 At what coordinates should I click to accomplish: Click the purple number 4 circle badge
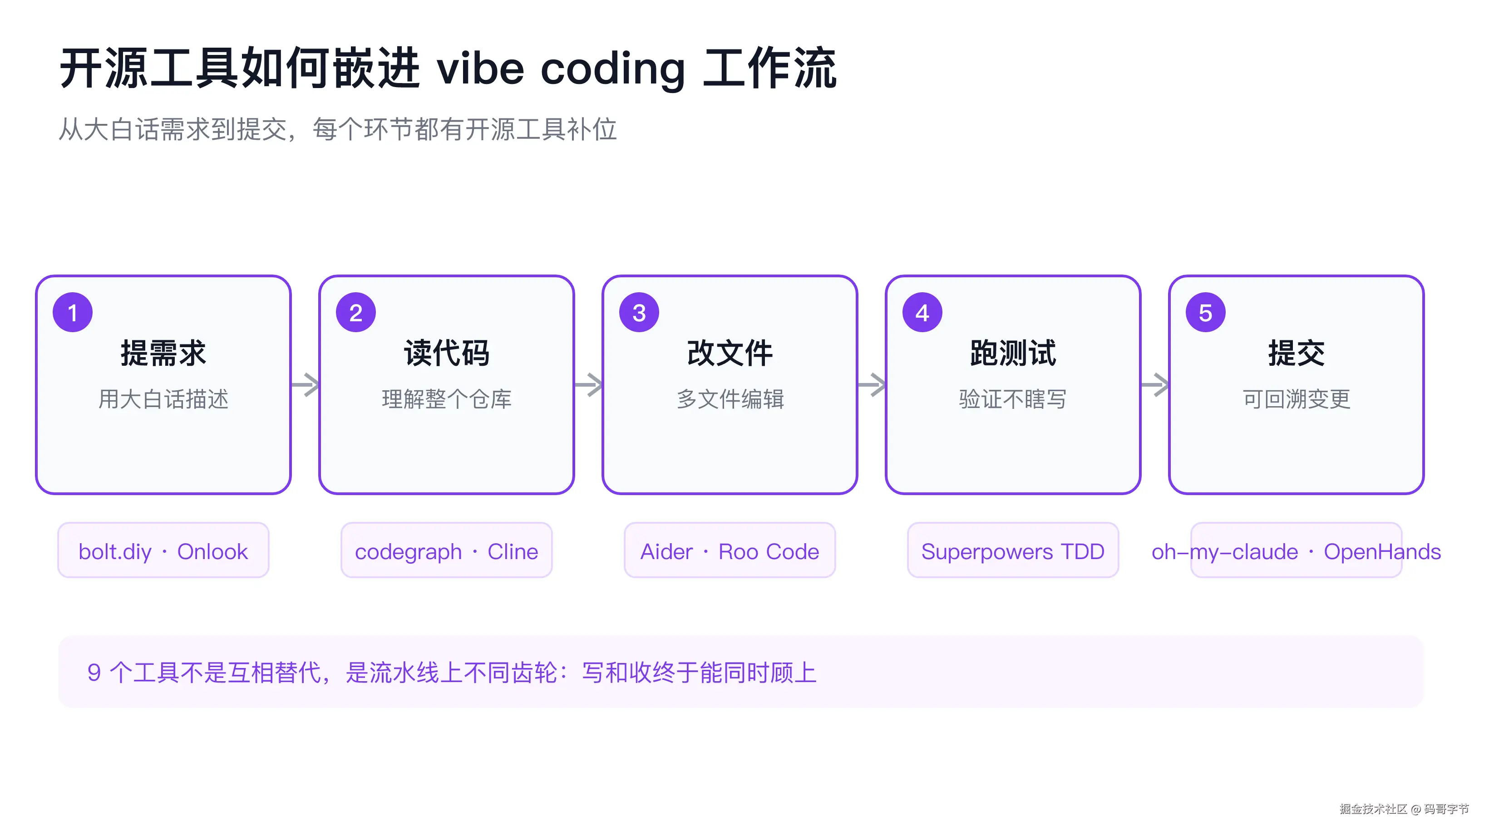click(922, 313)
